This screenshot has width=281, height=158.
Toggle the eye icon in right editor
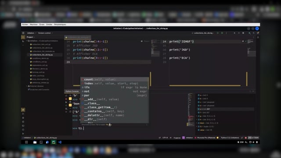click(x=243, y=41)
